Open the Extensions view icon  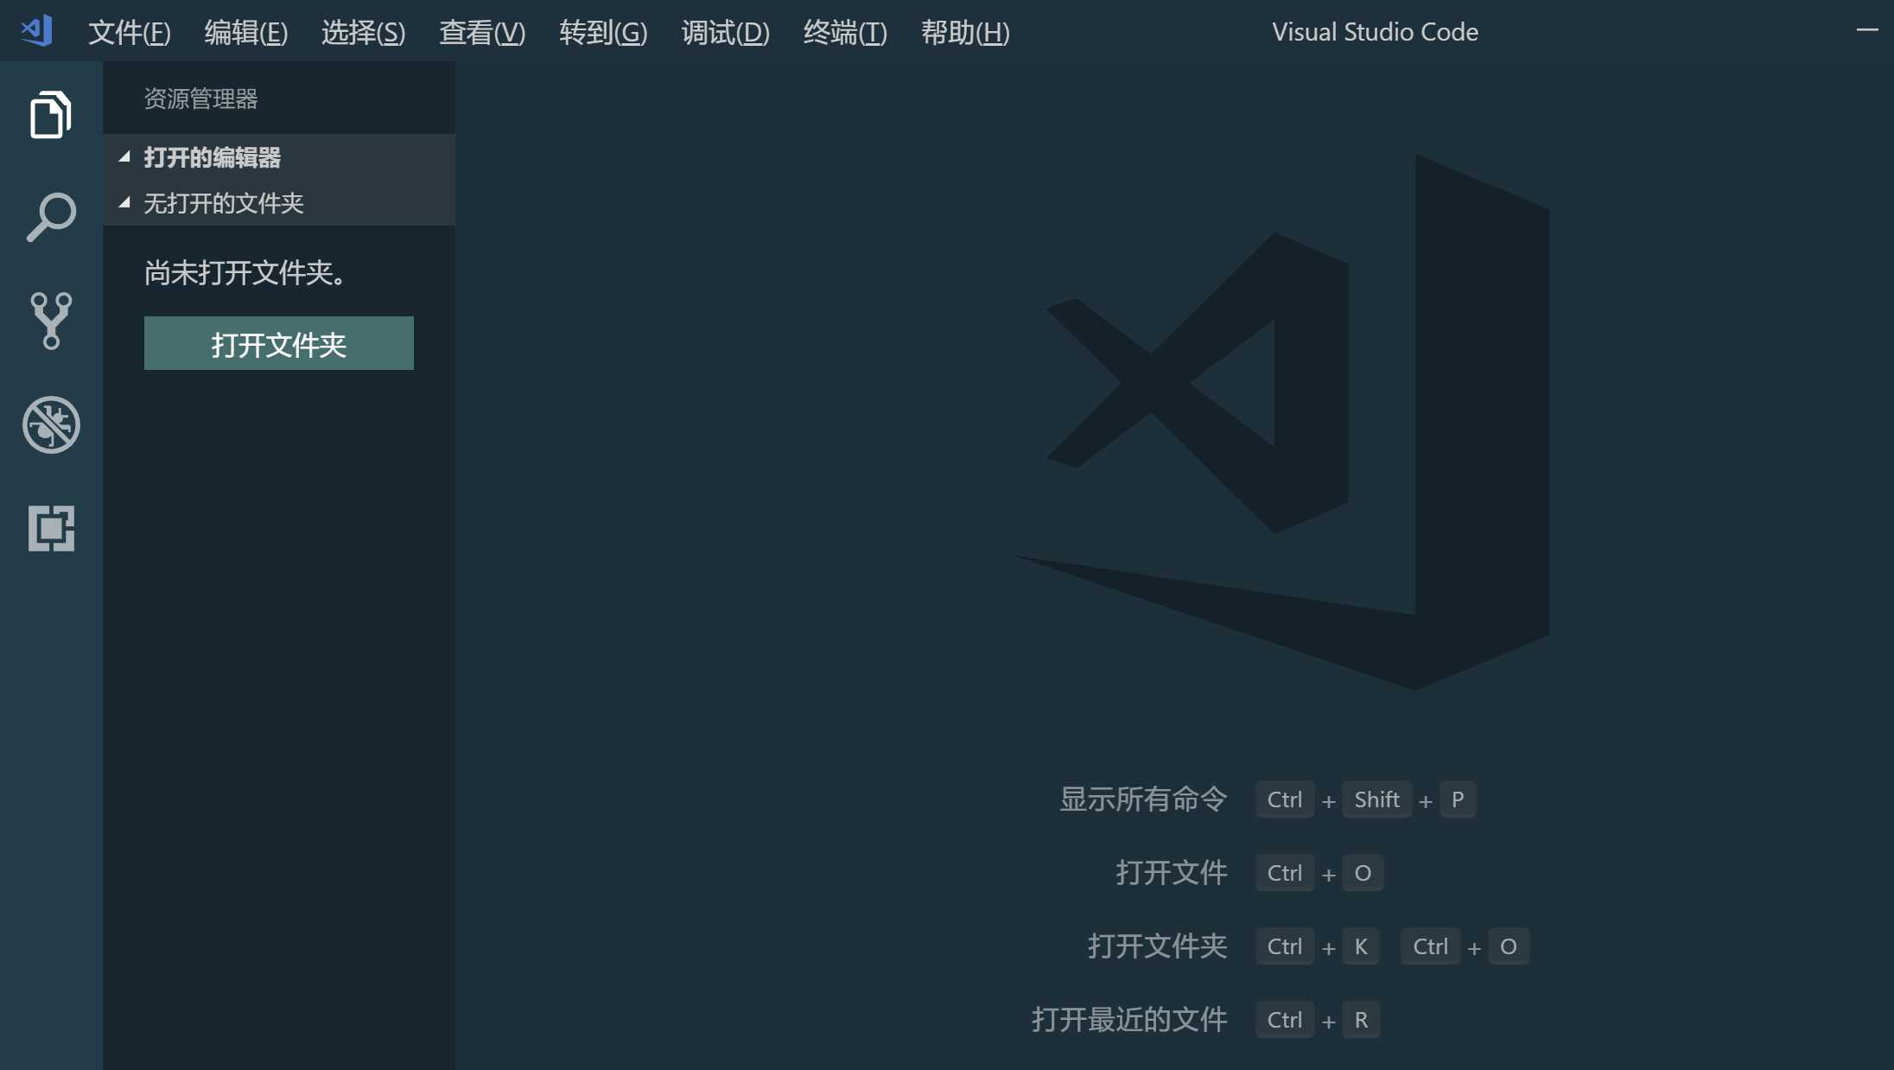click(x=51, y=528)
